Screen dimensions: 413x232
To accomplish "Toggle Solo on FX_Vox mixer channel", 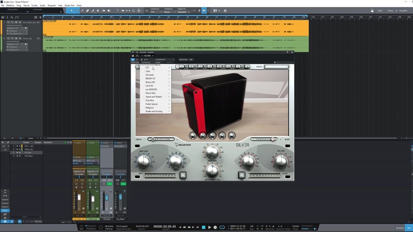I will [109, 184].
